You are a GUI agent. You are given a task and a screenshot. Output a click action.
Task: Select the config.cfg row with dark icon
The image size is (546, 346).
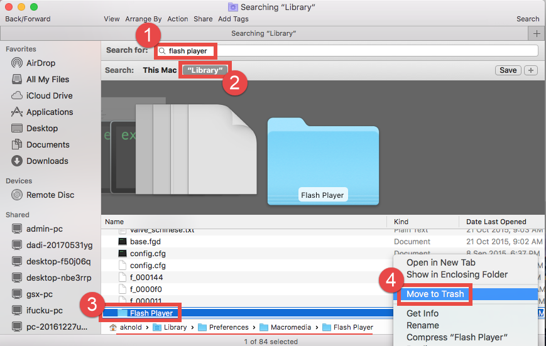click(247, 254)
